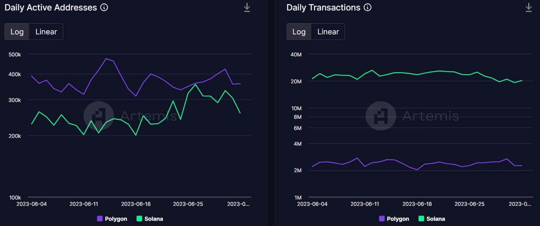This screenshot has width=540, height=226.
Task: Click Artemis logo watermark on addresses chart
Action: pos(98,115)
